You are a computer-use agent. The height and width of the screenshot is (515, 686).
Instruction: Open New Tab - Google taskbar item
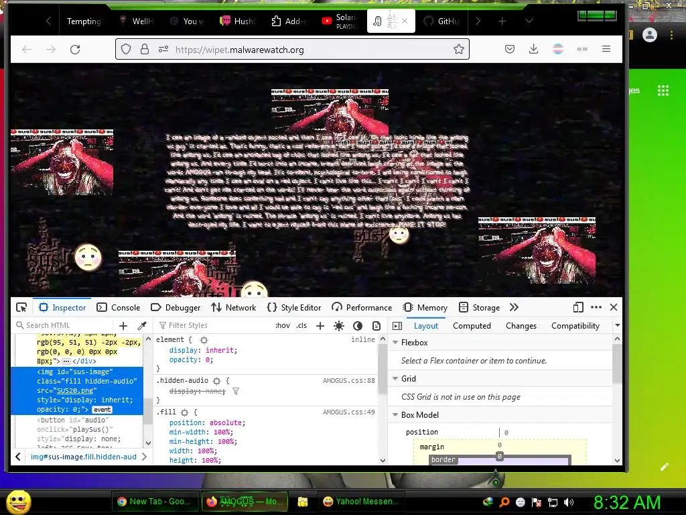[154, 502]
